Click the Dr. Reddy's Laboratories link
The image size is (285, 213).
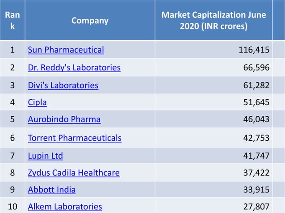click(x=74, y=68)
